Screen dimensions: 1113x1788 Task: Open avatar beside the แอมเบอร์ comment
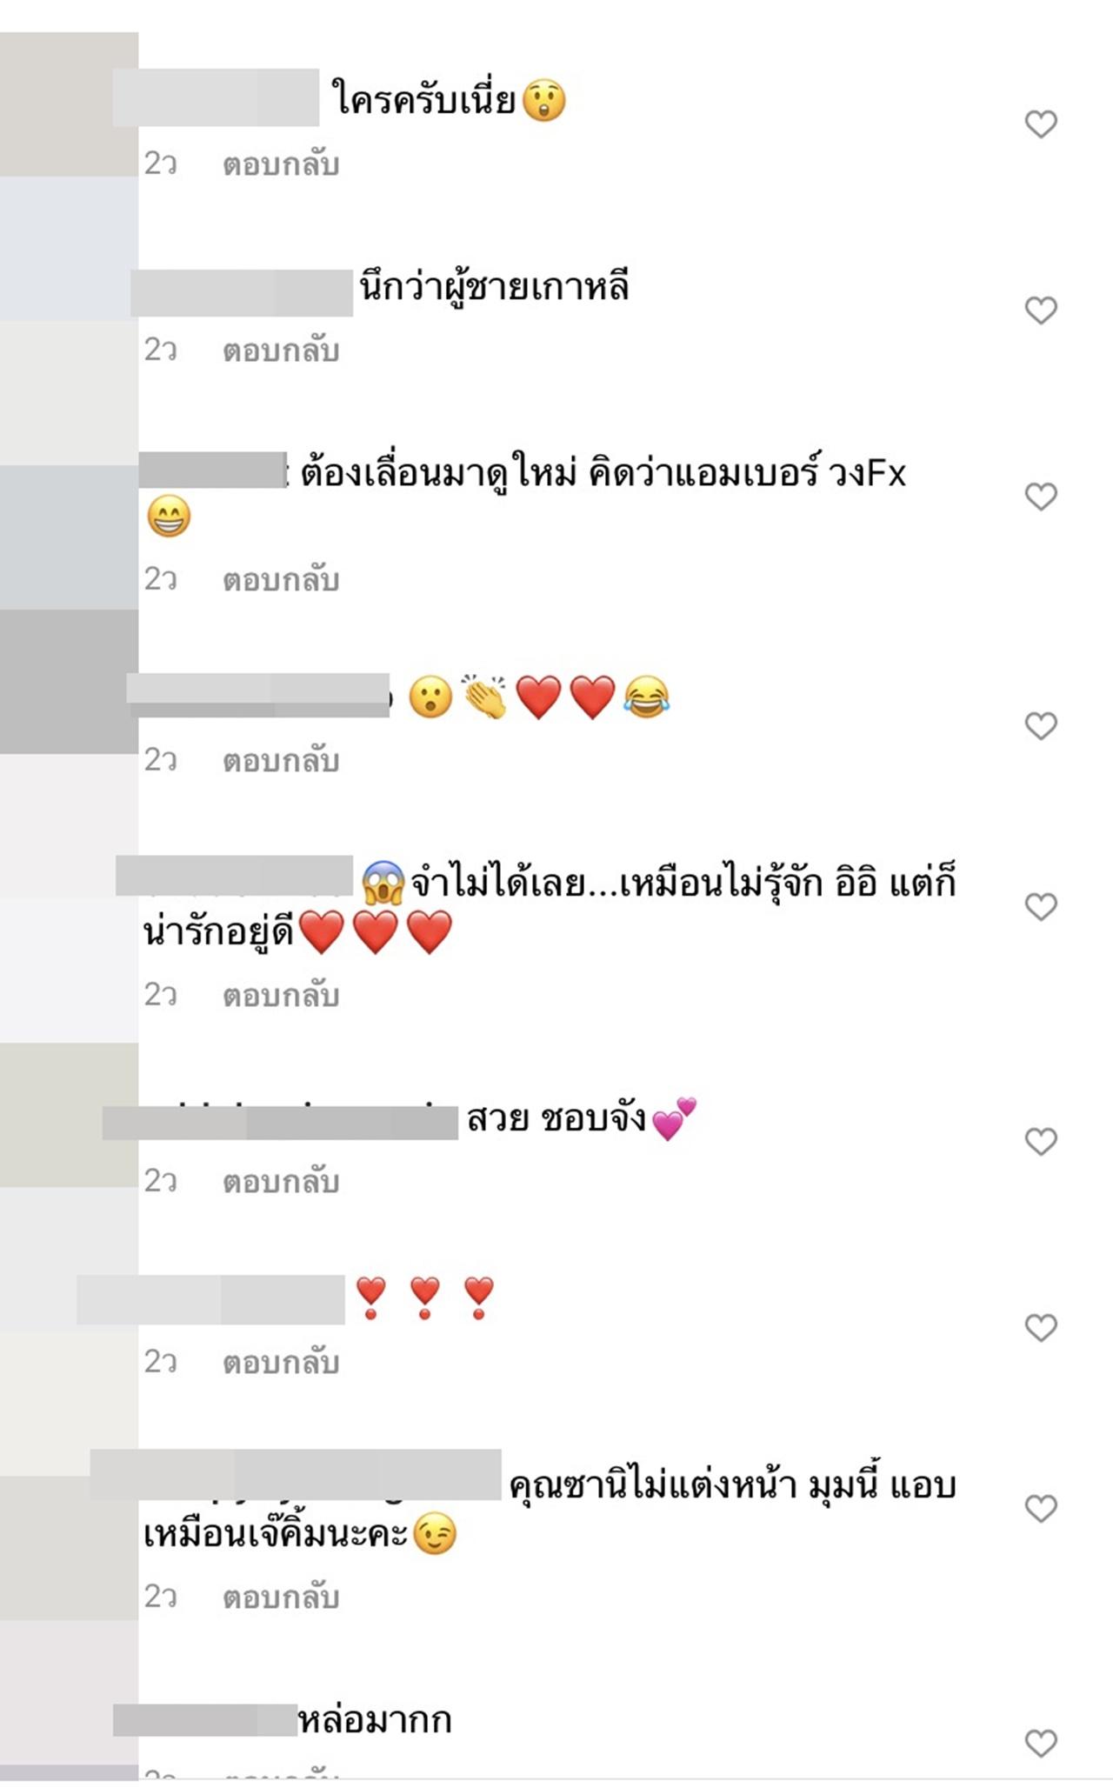click(x=69, y=537)
